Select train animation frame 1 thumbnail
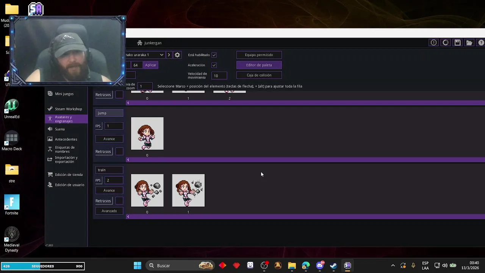485x273 pixels. 188,190
